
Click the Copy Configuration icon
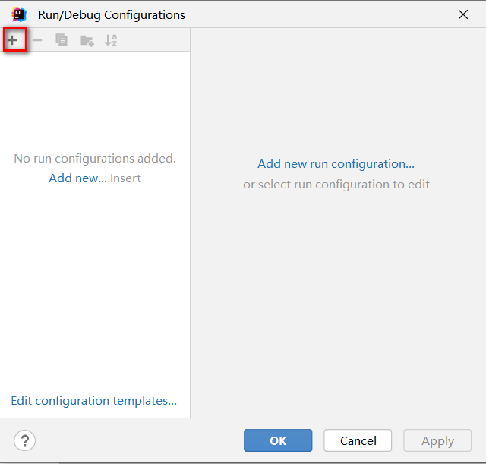point(62,40)
